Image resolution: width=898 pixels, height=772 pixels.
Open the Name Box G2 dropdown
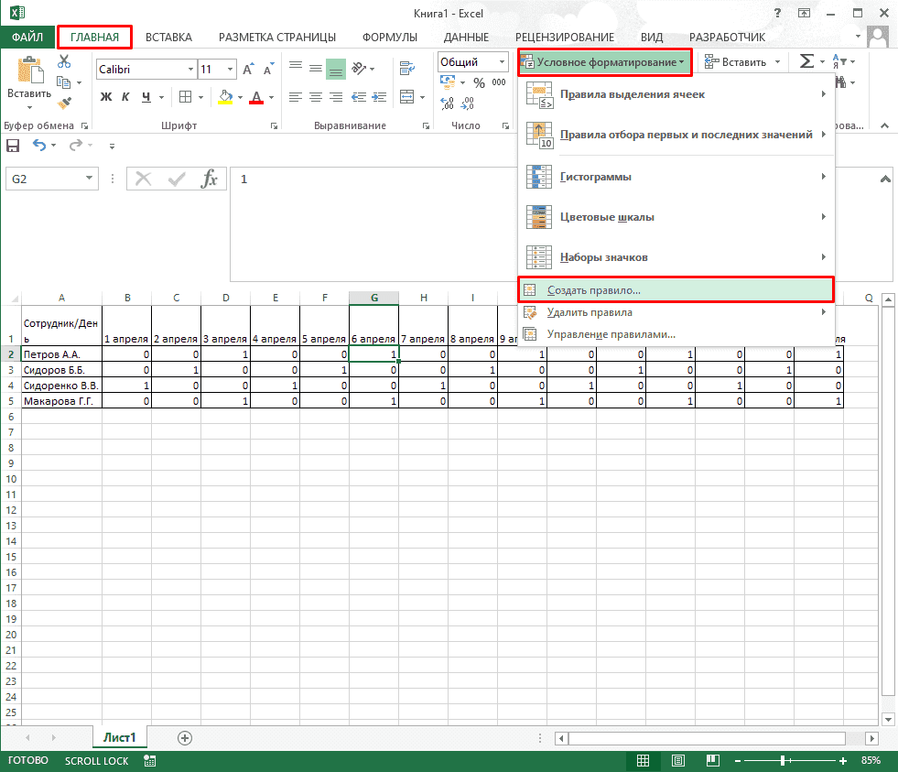[x=89, y=179]
